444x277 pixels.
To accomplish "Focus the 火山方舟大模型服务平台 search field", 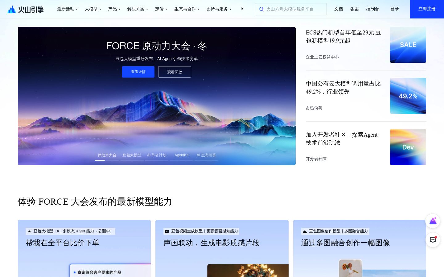I will tap(291, 9).
